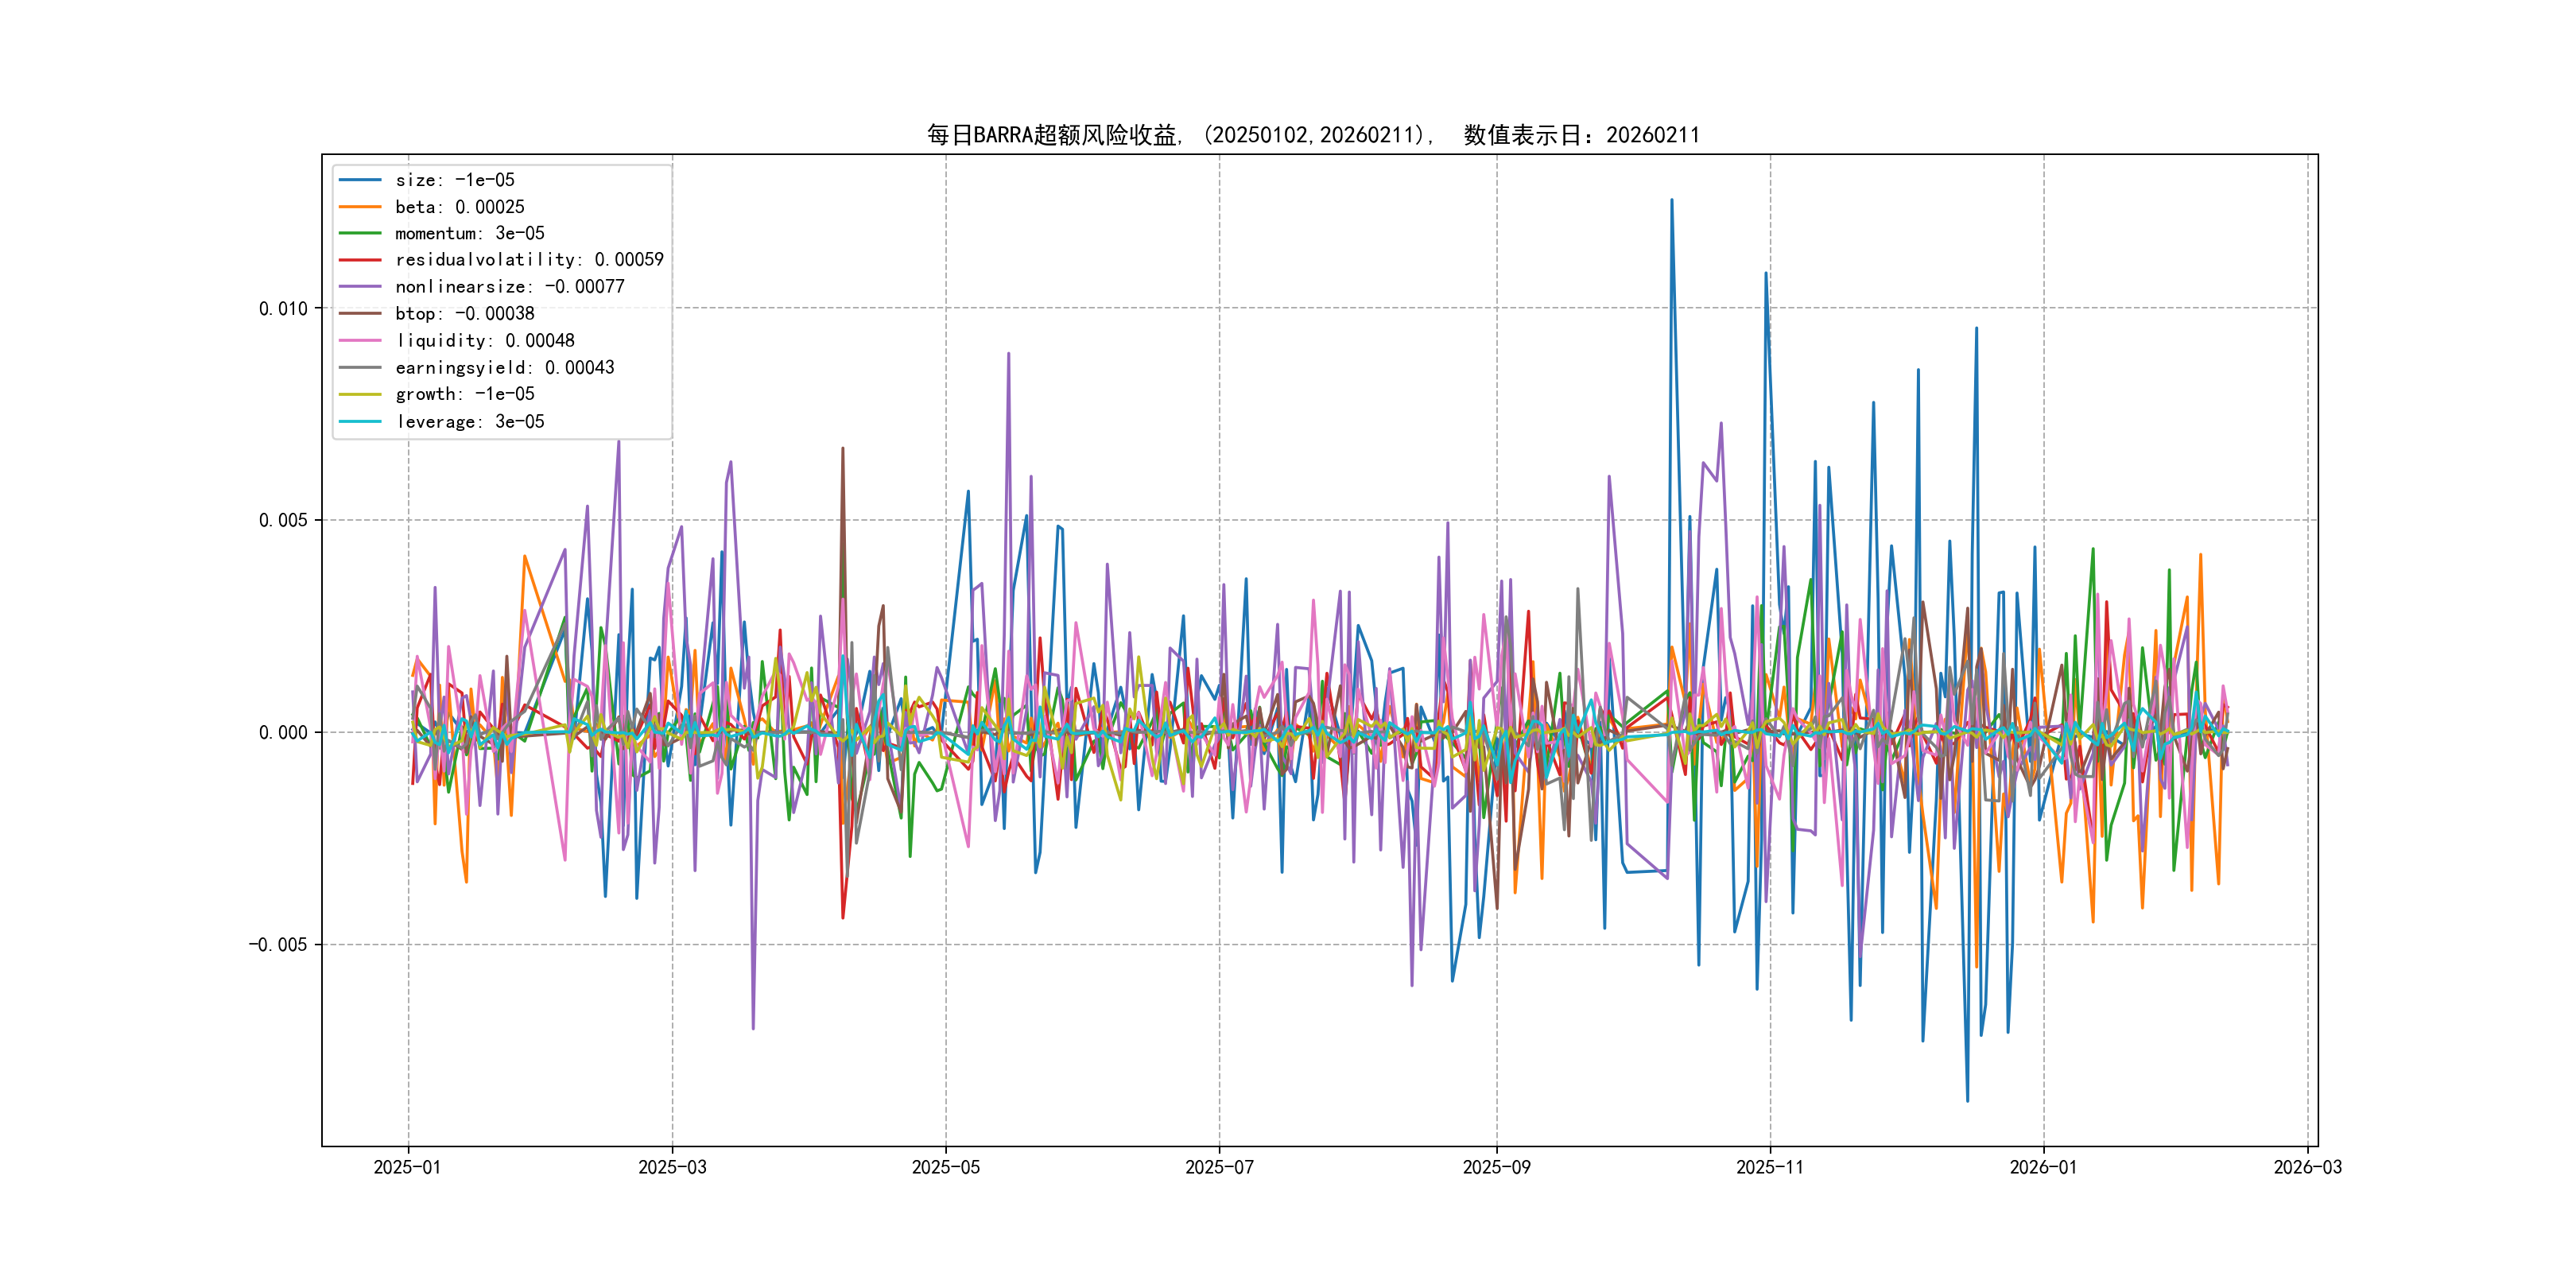Click the tallest blue size spike peak

point(1671,201)
